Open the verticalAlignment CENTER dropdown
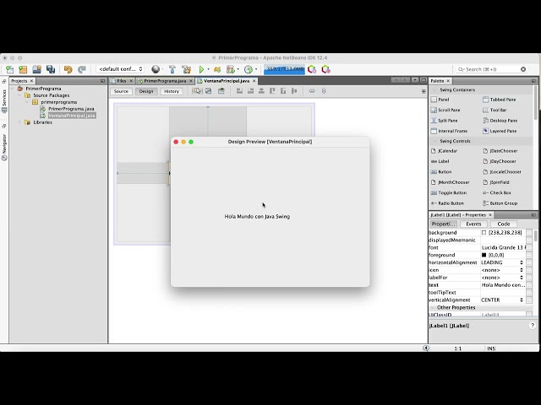The image size is (541, 405). click(x=522, y=300)
